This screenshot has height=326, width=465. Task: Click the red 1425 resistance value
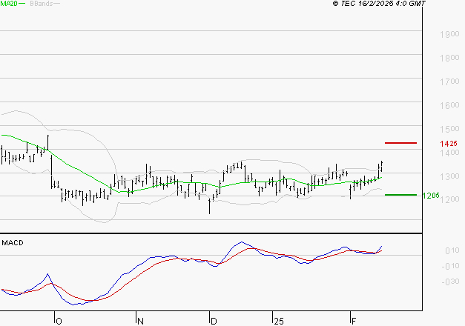449,144
